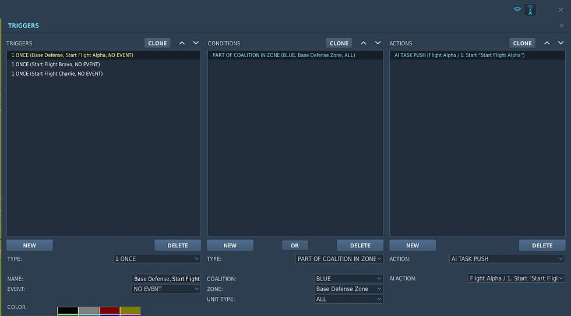The height and width of the screenshot is (316, 571).
Task: Select AI TASK PUSH action row
Action: click(x=477, y=55)
